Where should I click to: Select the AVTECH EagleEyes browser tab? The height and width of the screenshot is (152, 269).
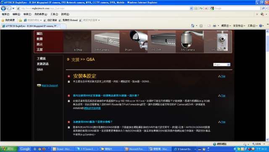point(30,26)
